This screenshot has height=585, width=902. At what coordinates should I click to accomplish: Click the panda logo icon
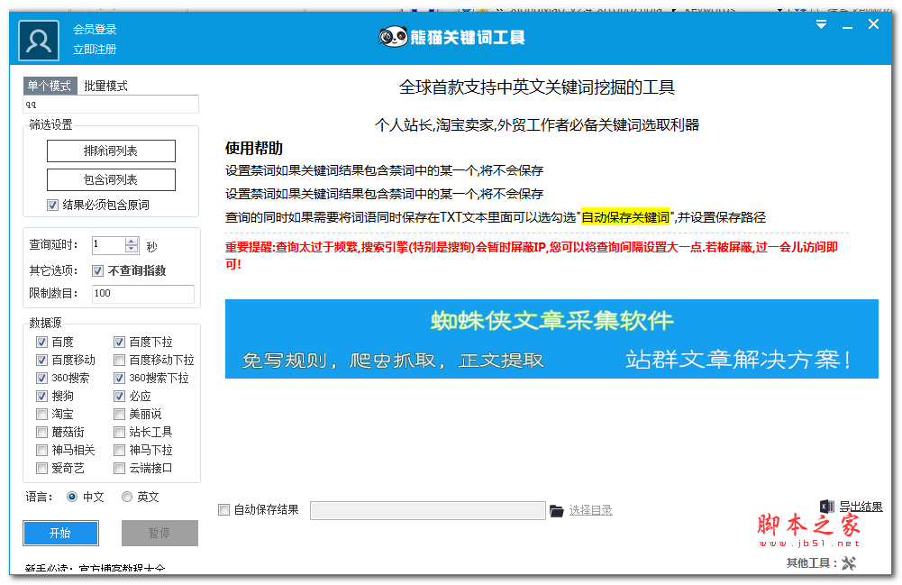pyautogui.click(x=393, y=37)
